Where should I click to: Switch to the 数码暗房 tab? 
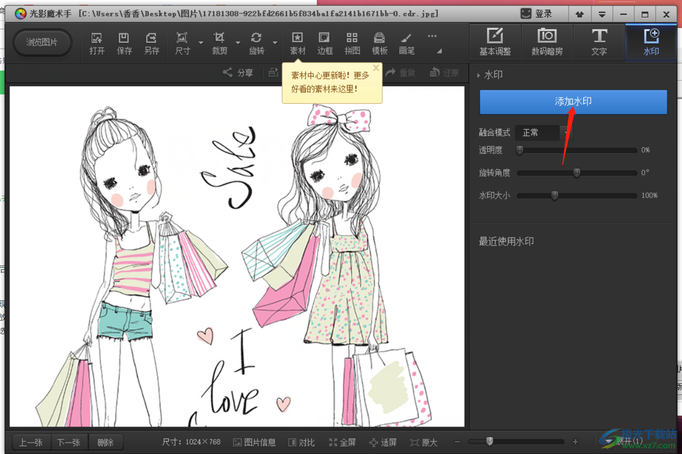(x=547, y=42)
